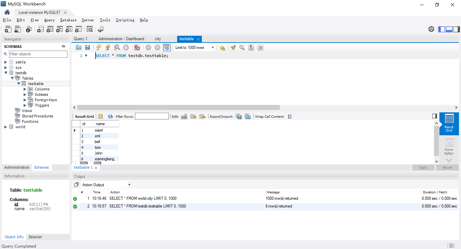Open the object inspector icon
Viewport: 461px width, 249px height.
(29, 29)
